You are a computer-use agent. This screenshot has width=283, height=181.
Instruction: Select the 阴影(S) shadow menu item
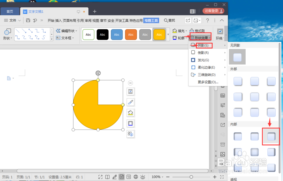[208, 45]
